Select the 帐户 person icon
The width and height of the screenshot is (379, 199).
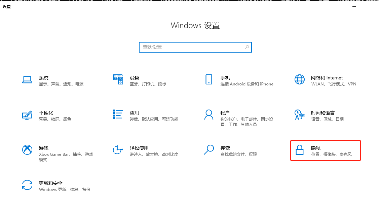[x=209, y=115]
